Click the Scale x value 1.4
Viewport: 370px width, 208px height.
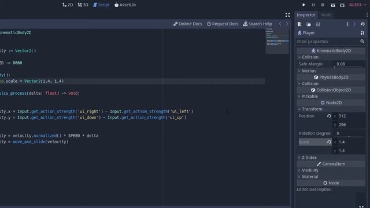pyautogui.click(x=349, y=142)
